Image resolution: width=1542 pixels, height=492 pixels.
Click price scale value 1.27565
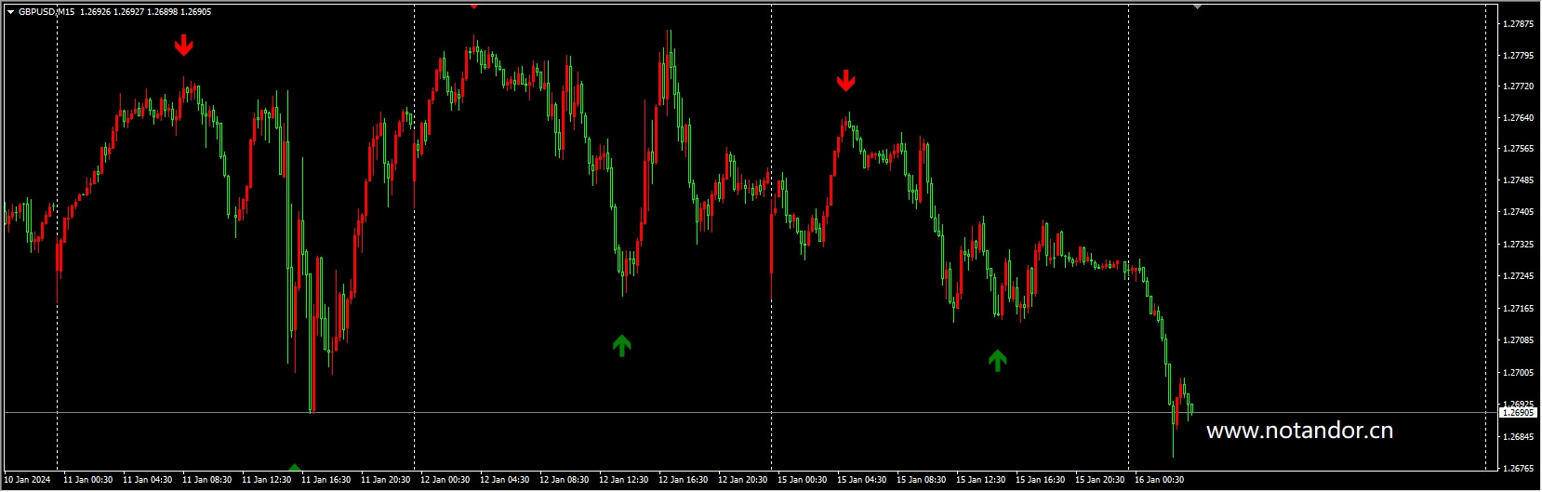(x=1518, y=148)
